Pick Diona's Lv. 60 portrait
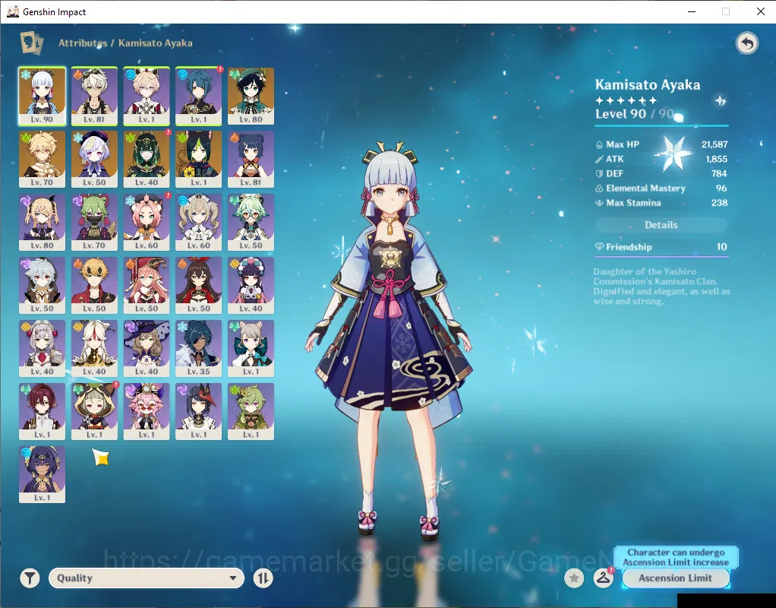 click(147, 222)
